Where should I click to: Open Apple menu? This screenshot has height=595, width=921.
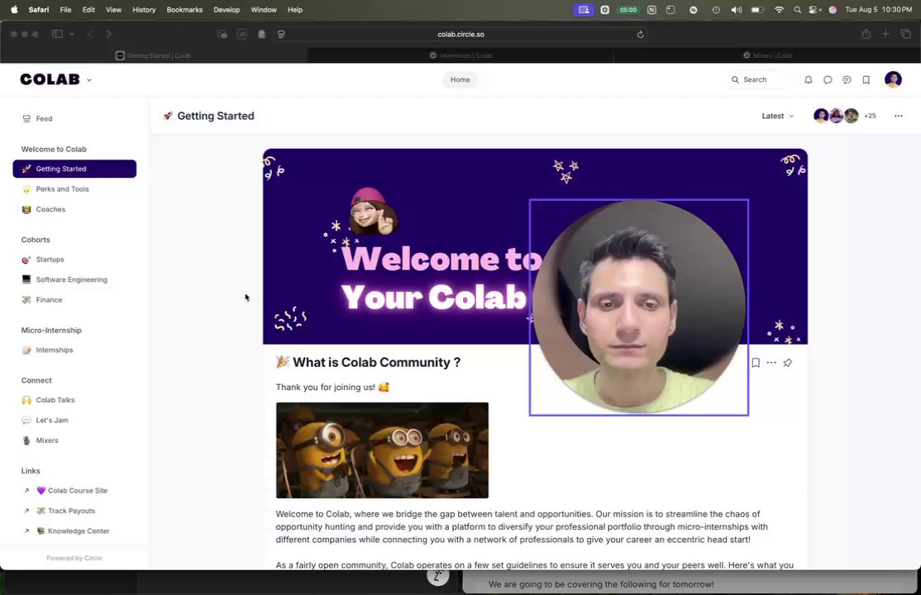(x=14, y=10)
